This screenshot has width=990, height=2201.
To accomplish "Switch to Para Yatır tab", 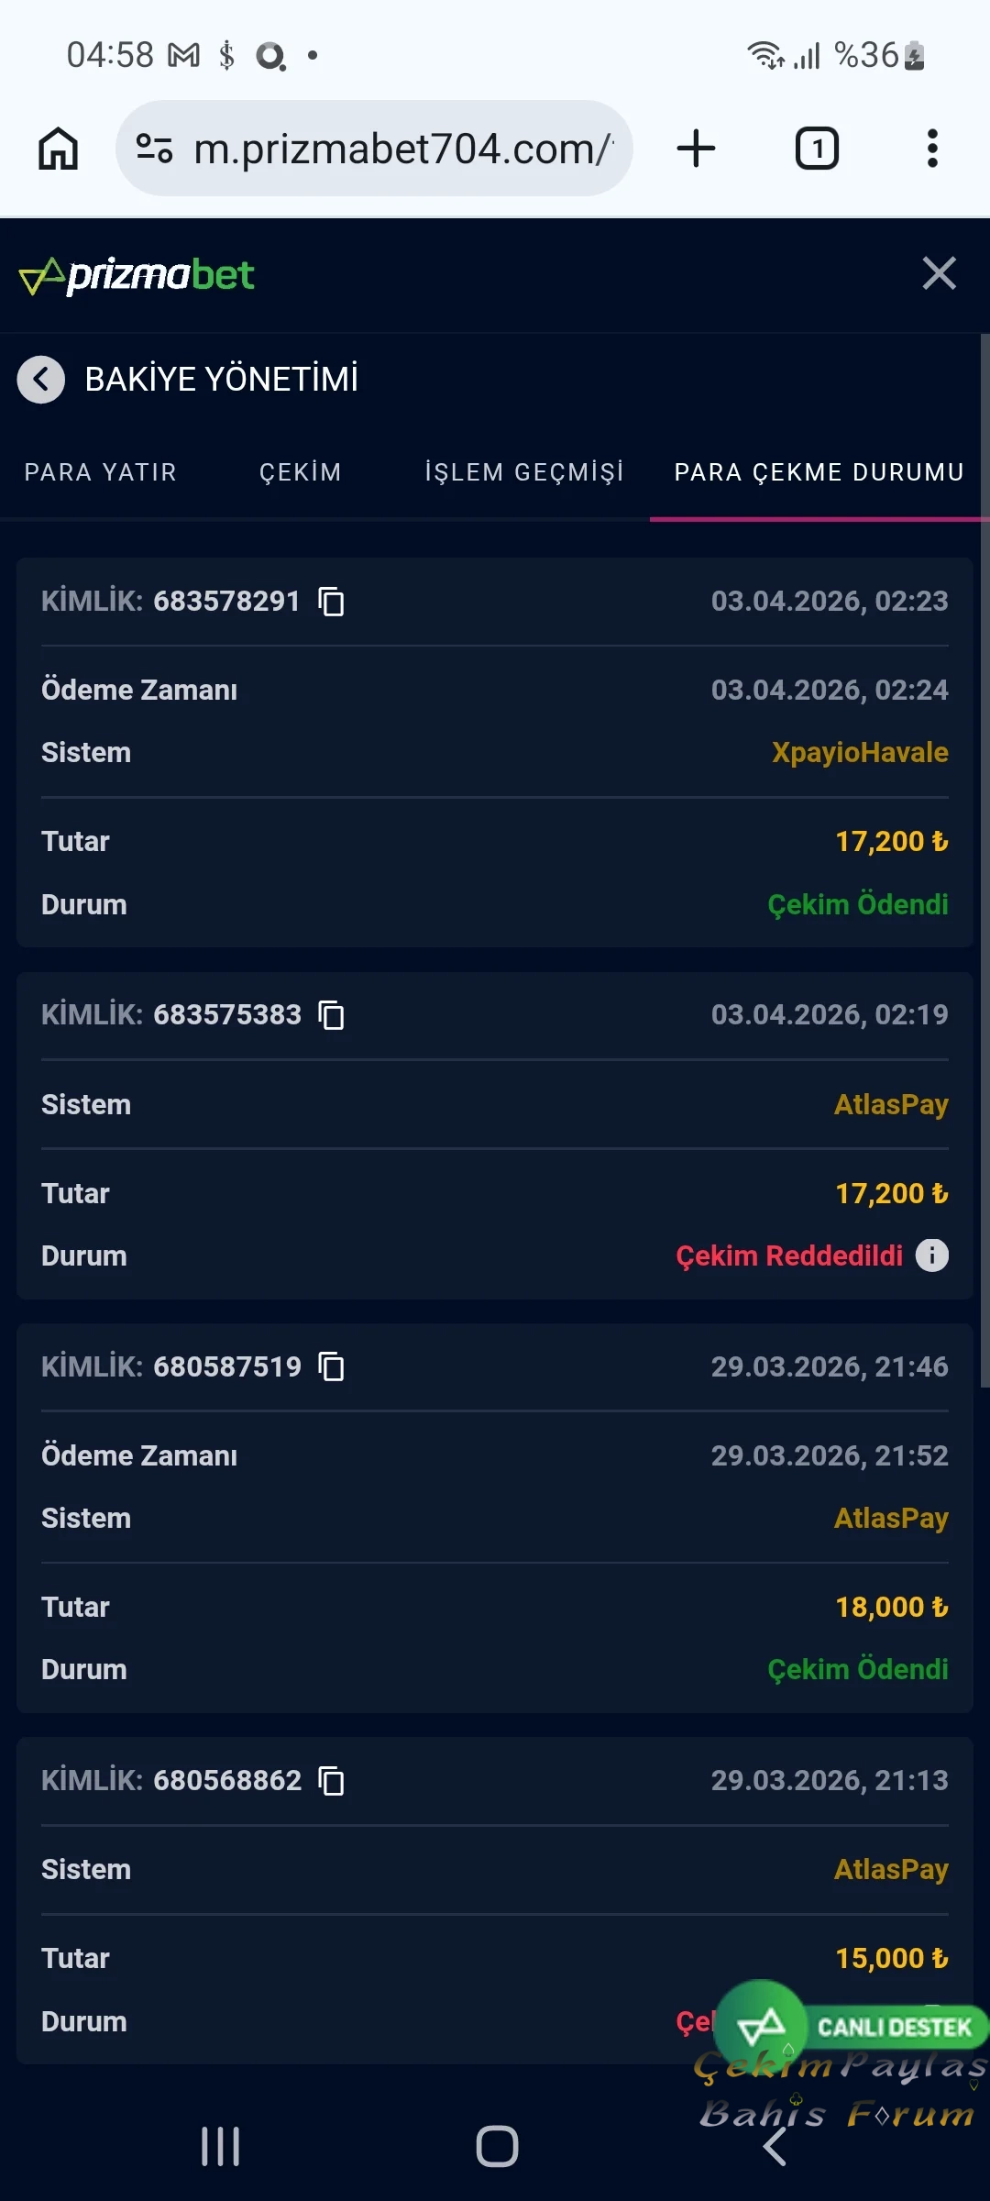I will point(101,472).
